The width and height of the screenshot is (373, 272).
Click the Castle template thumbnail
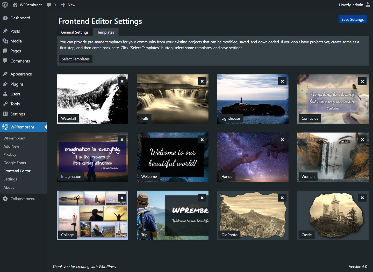[333, 215]
